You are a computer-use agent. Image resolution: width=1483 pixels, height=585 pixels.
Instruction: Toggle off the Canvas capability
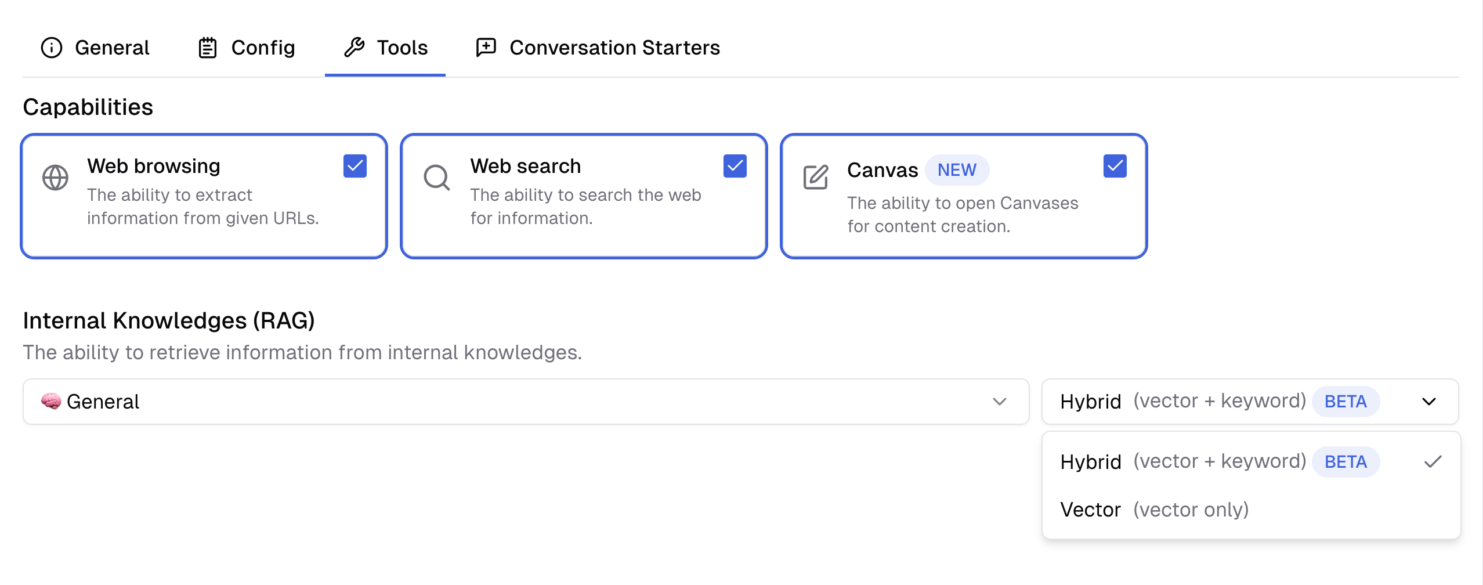point(1115,166)
